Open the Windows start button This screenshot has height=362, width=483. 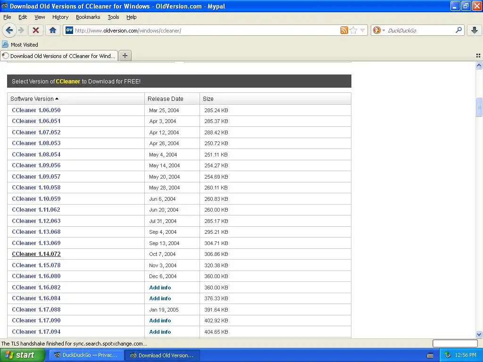[22, 355]
